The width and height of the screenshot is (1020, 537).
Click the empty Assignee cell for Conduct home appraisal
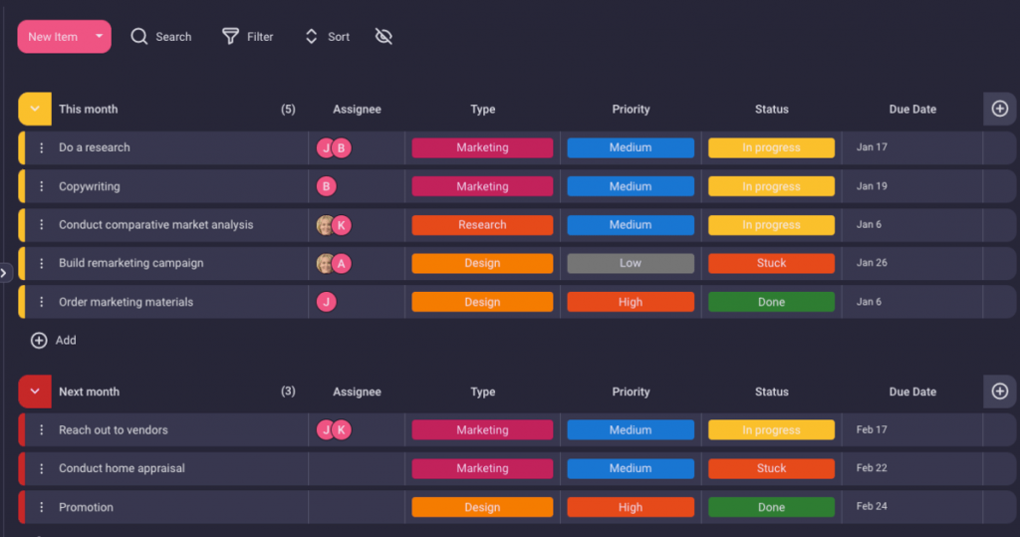click(357, 468)
